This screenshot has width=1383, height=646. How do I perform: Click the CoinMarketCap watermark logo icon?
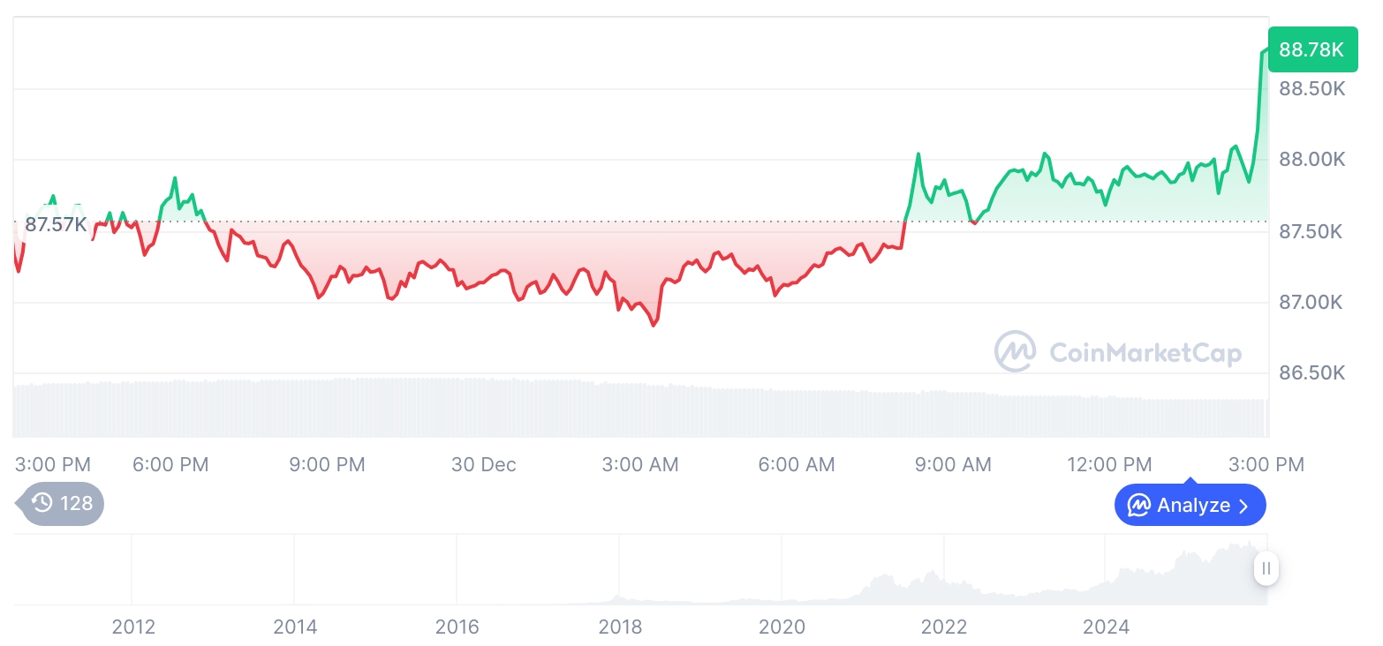(1016, 351)
